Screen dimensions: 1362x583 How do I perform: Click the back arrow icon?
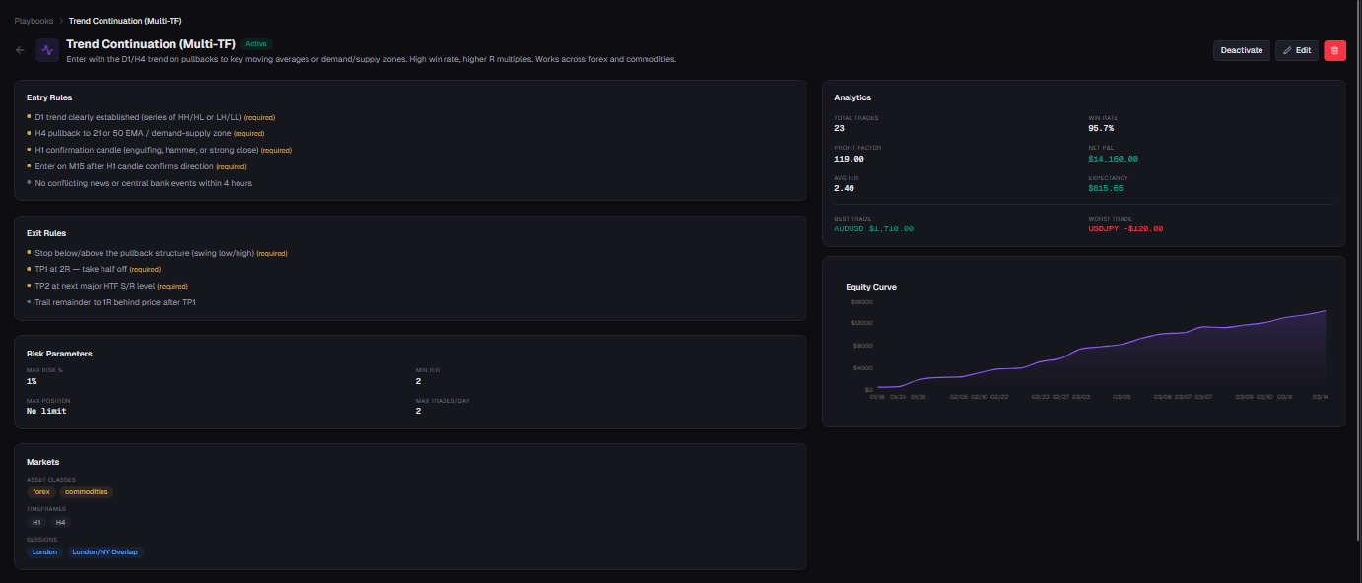(x=21, y=50)
